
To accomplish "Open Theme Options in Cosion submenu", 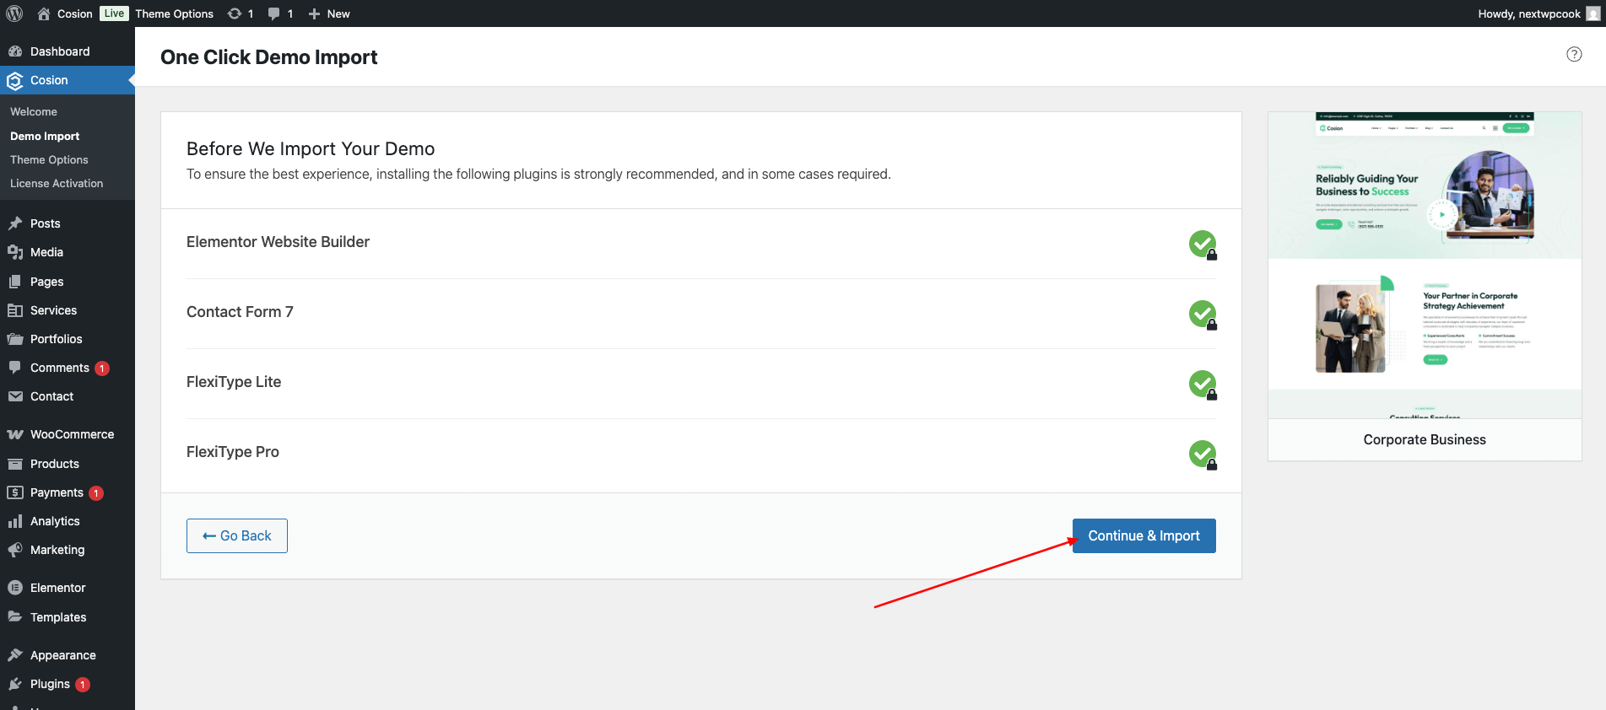I will pos(49,159).
